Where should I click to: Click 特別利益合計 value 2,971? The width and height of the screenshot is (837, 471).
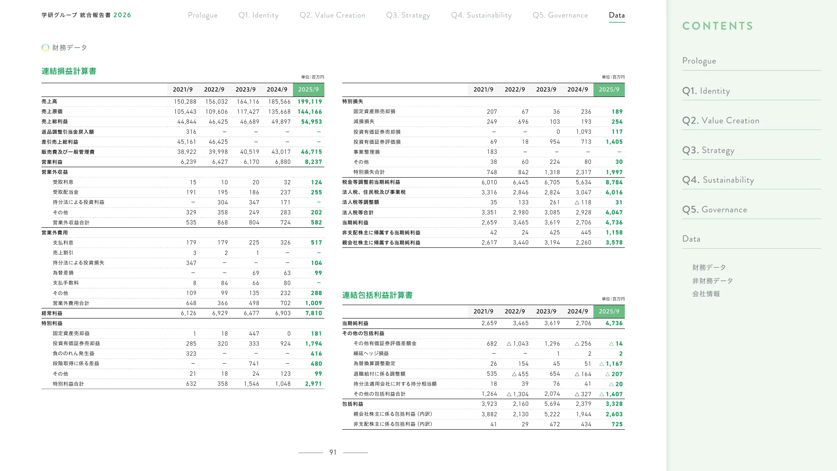click(x=313, y=384)
